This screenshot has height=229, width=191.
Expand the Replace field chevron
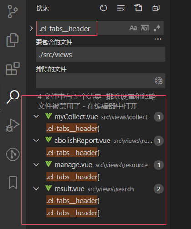(31, 28)
